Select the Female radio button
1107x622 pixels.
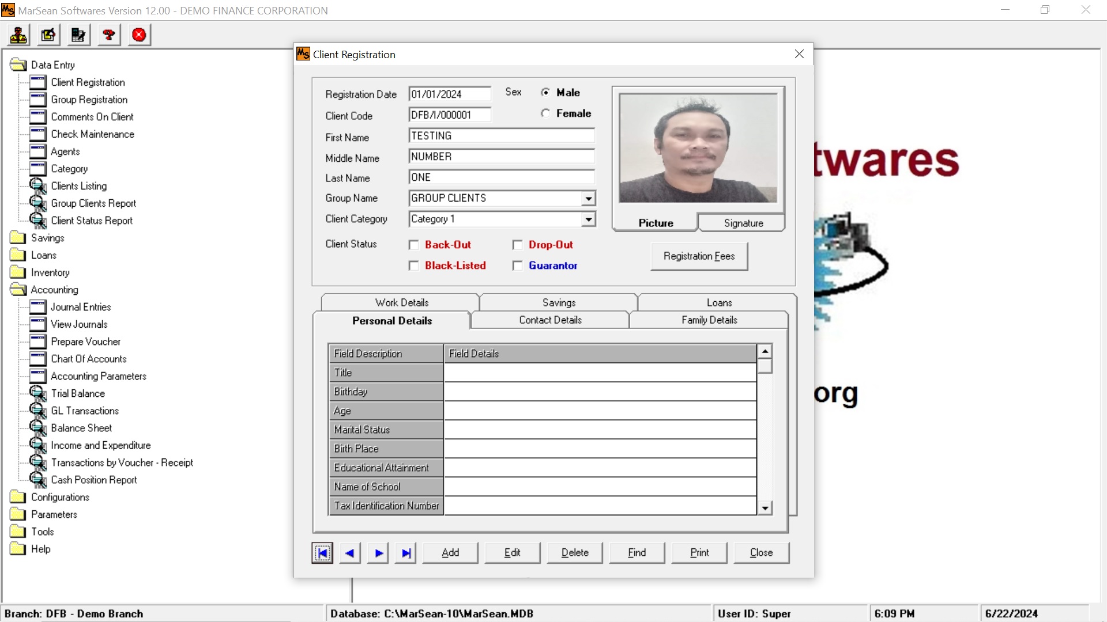pyautogui.click(x=545, y=113)
